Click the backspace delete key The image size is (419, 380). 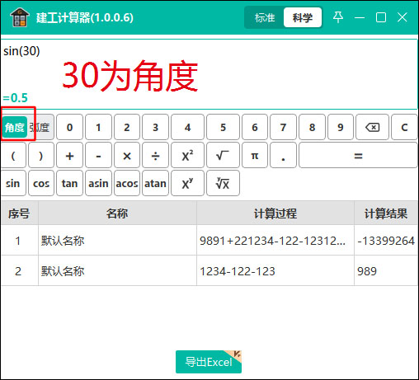click(x=372, y=127)
